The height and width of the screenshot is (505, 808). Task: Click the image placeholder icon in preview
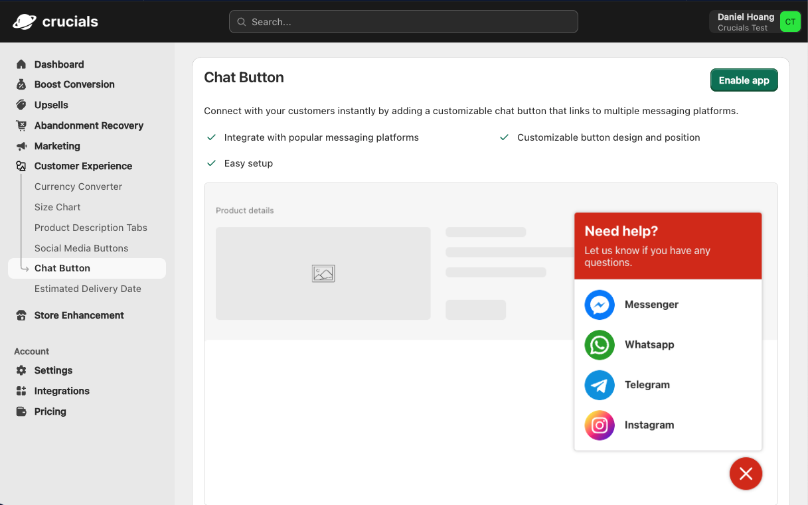click(x=323, y=273)
